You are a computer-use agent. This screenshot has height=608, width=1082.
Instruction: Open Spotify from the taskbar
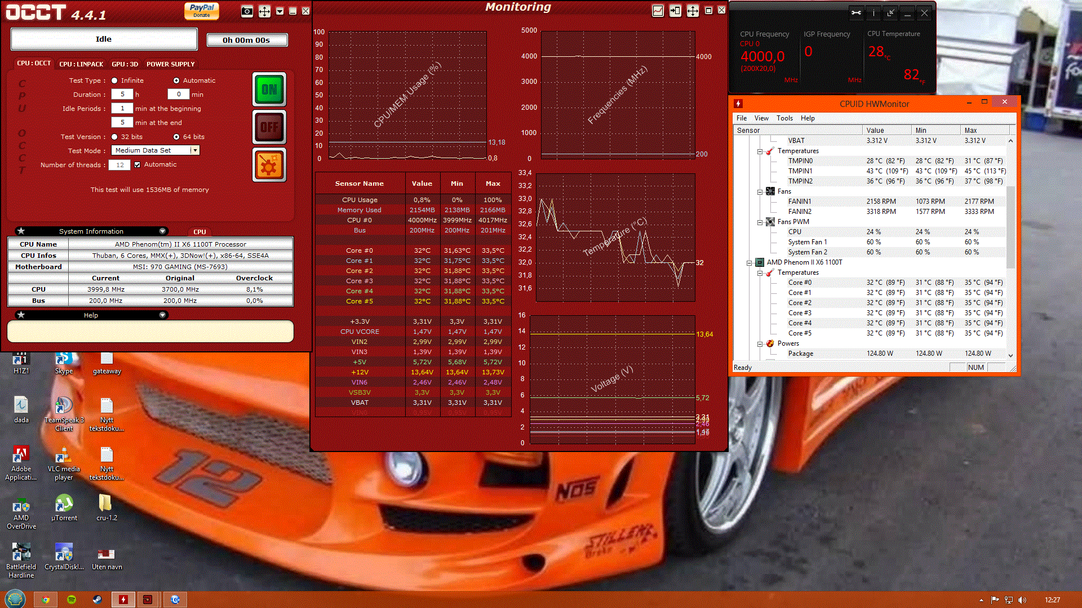pos(72,600)
